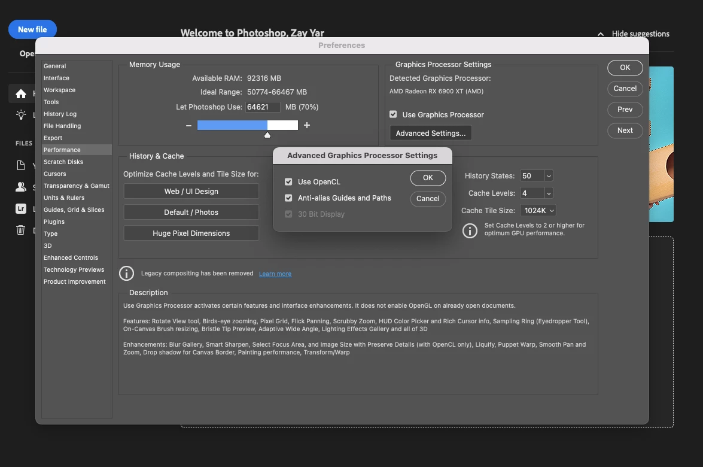This screenshot has height=467, width=703.
Task: Choose Web / UI Design cache preset
Action: pos(191,191)
